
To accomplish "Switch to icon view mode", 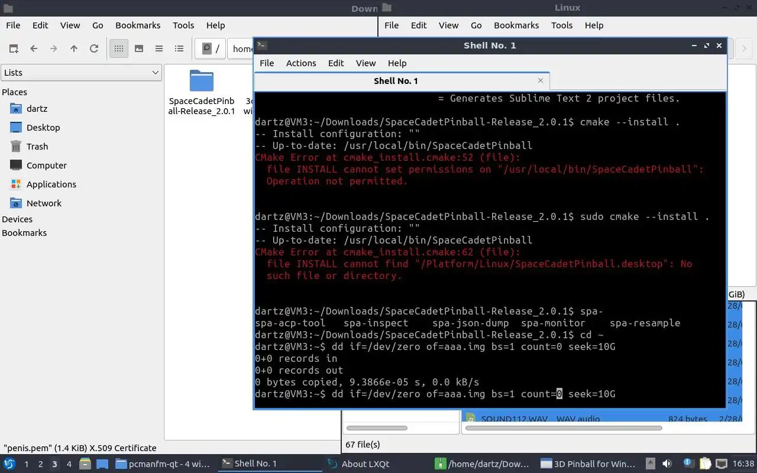I will 119,48.
